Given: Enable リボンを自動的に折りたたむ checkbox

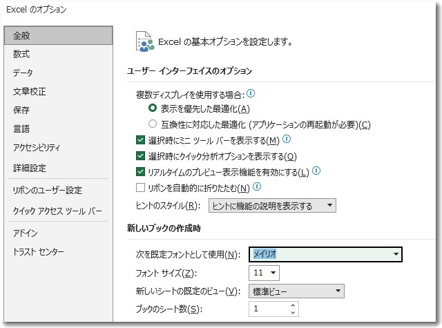Looking at the screenshot, I should tap(140, 187).
